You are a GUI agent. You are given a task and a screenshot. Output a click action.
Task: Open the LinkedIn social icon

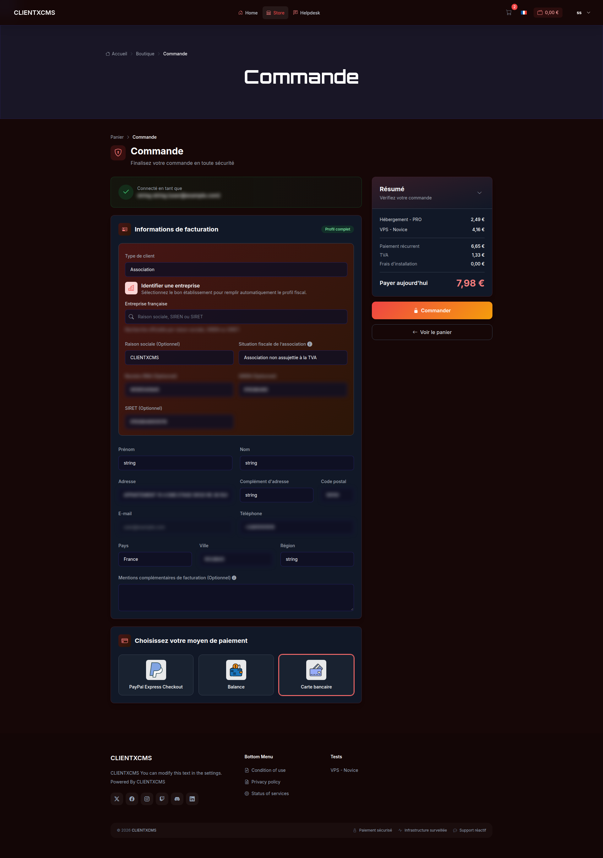pos(192,799)
